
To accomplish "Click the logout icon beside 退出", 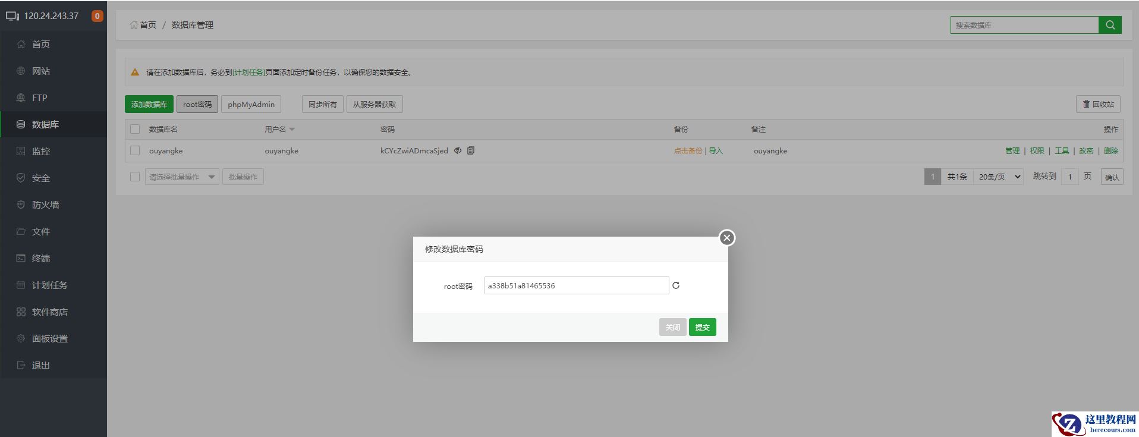I will [x=21, y=365].
